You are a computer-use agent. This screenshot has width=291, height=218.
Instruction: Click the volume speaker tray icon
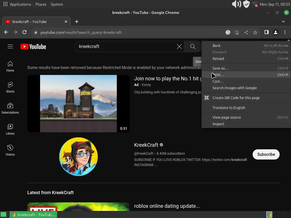(236, 4)
